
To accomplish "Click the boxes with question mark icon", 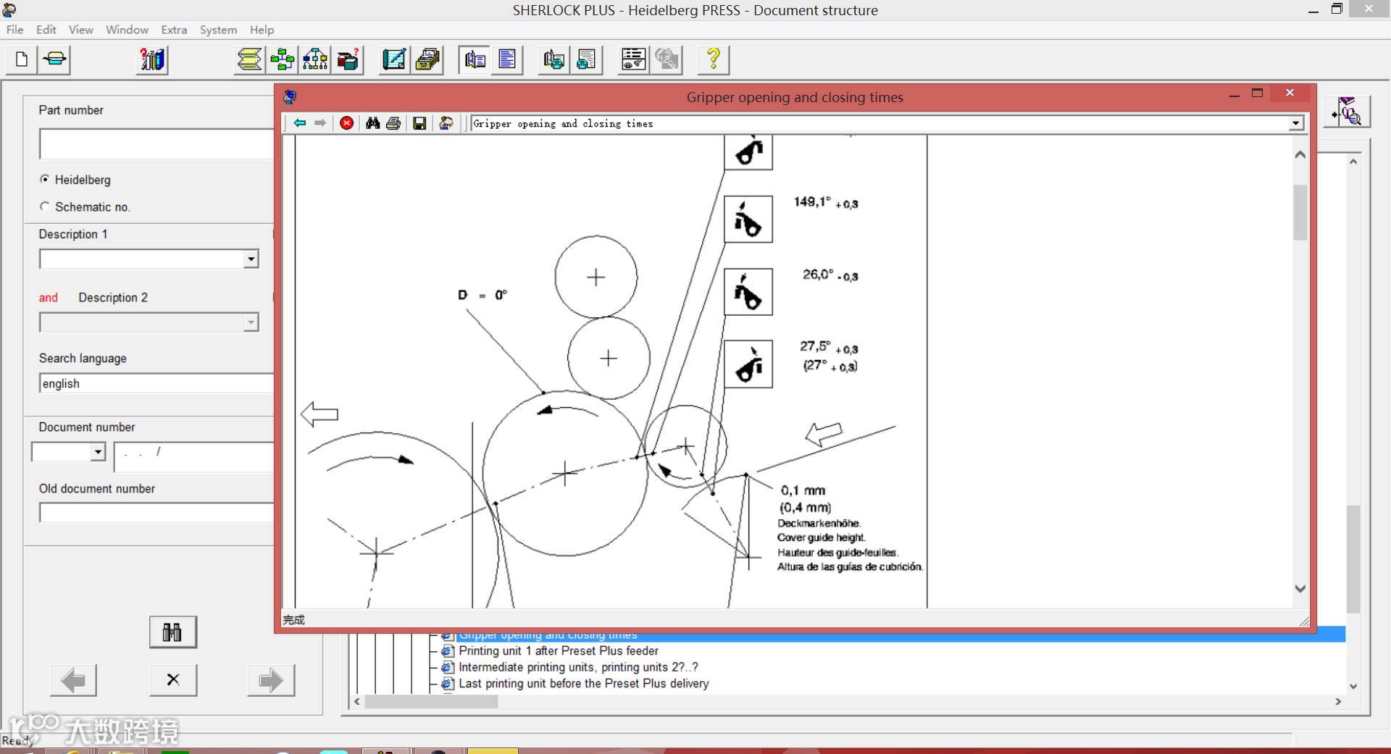I will 348,59.
